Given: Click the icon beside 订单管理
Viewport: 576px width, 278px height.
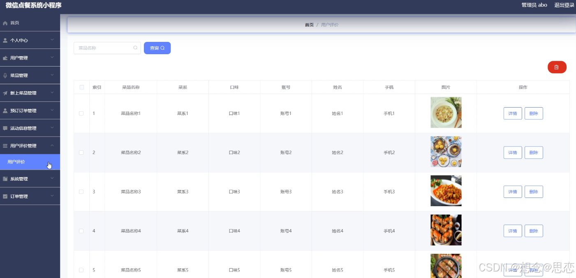Looking at the screenshot, I should coord(5,197).
